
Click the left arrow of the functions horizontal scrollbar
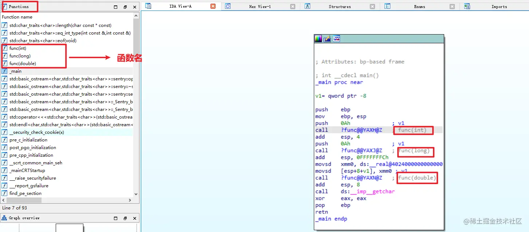[4, 200]
